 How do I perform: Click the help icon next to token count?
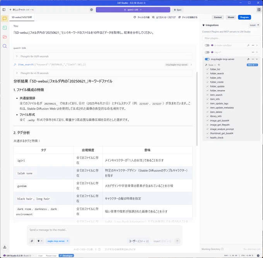[99, 249]
